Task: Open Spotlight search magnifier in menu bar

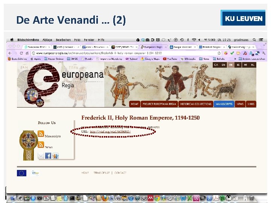Action: pyautogui.click(x=254, y=40)
